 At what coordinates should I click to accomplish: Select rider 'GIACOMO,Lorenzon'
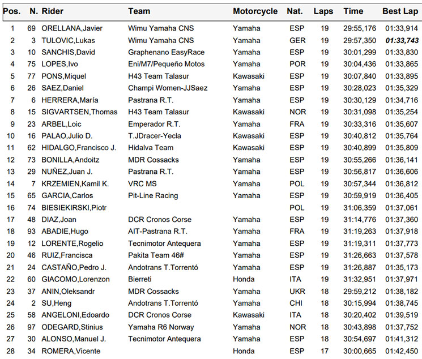pyautogui.click(x=76, y=279)
